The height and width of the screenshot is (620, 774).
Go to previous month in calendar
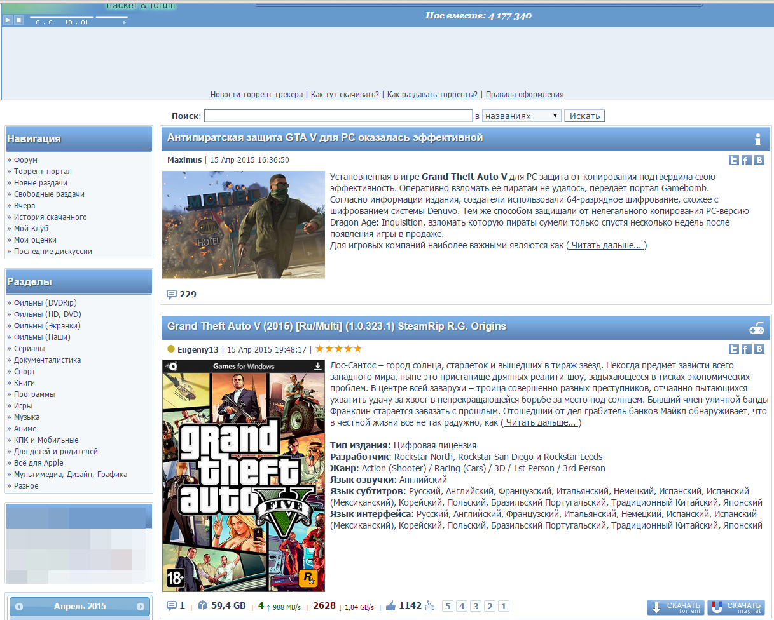(x=19, y=607)
